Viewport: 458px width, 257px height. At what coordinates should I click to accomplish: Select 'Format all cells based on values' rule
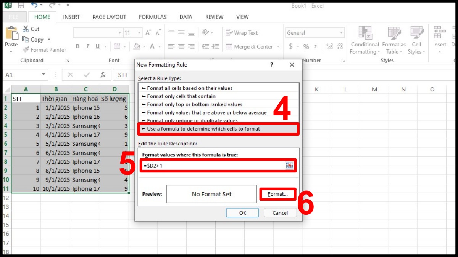pos(219,88)
